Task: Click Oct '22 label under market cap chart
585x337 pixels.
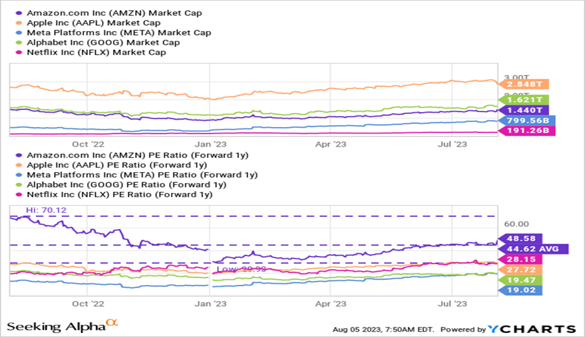Action: 88,145
